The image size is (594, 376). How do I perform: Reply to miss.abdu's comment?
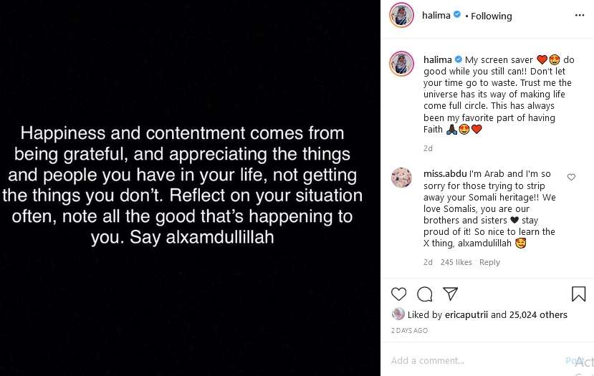(489, 262)
